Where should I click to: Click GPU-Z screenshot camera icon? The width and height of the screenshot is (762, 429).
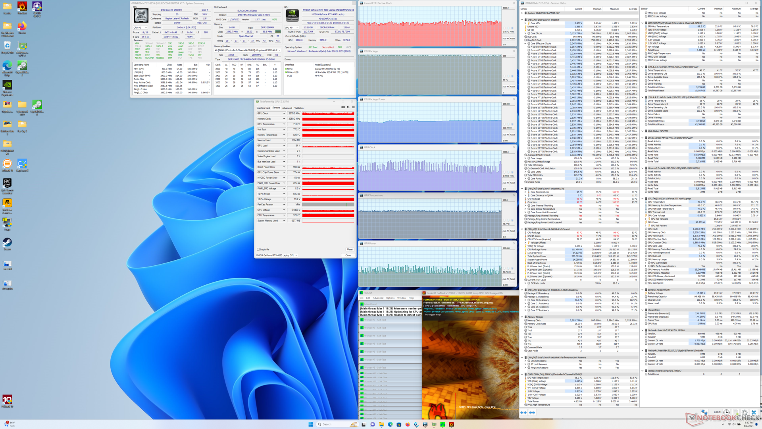pyautogui.click(x=343, y=107)
